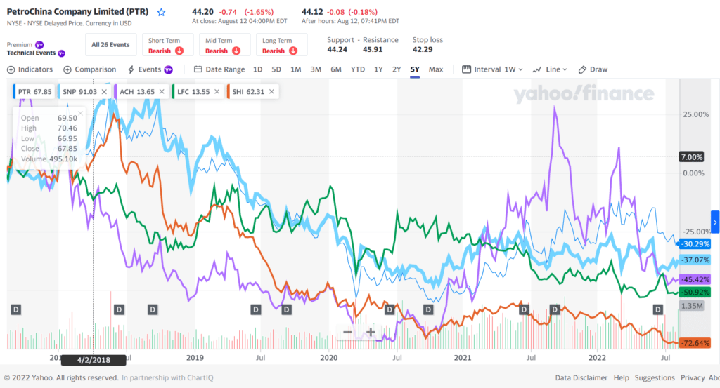
Task: Click dividend D marker just before 2019
Action: [153, 309]
